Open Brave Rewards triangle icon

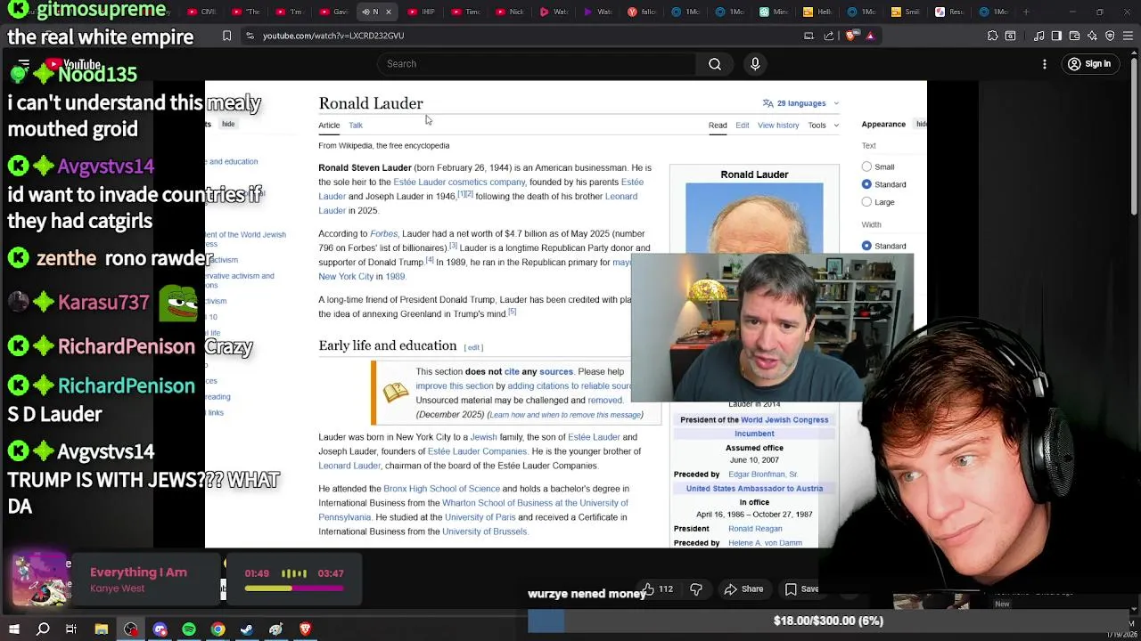[x=870, y=36]
